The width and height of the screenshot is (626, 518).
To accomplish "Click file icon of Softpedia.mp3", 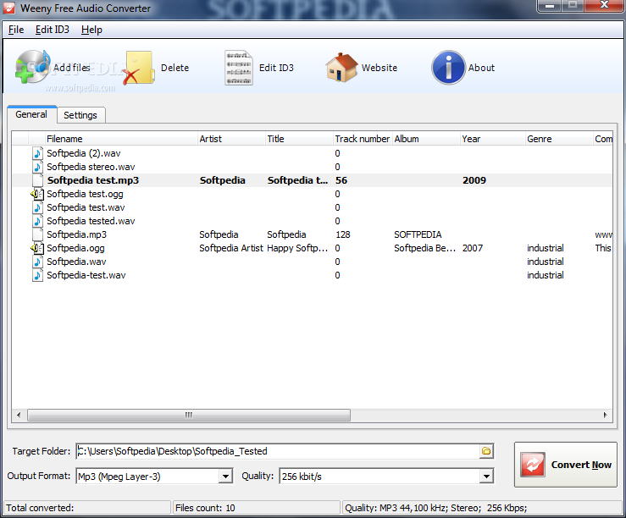I will (x=37, y=234).
